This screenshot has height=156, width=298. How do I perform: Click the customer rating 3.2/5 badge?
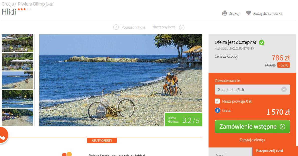(x=183, y=120)
